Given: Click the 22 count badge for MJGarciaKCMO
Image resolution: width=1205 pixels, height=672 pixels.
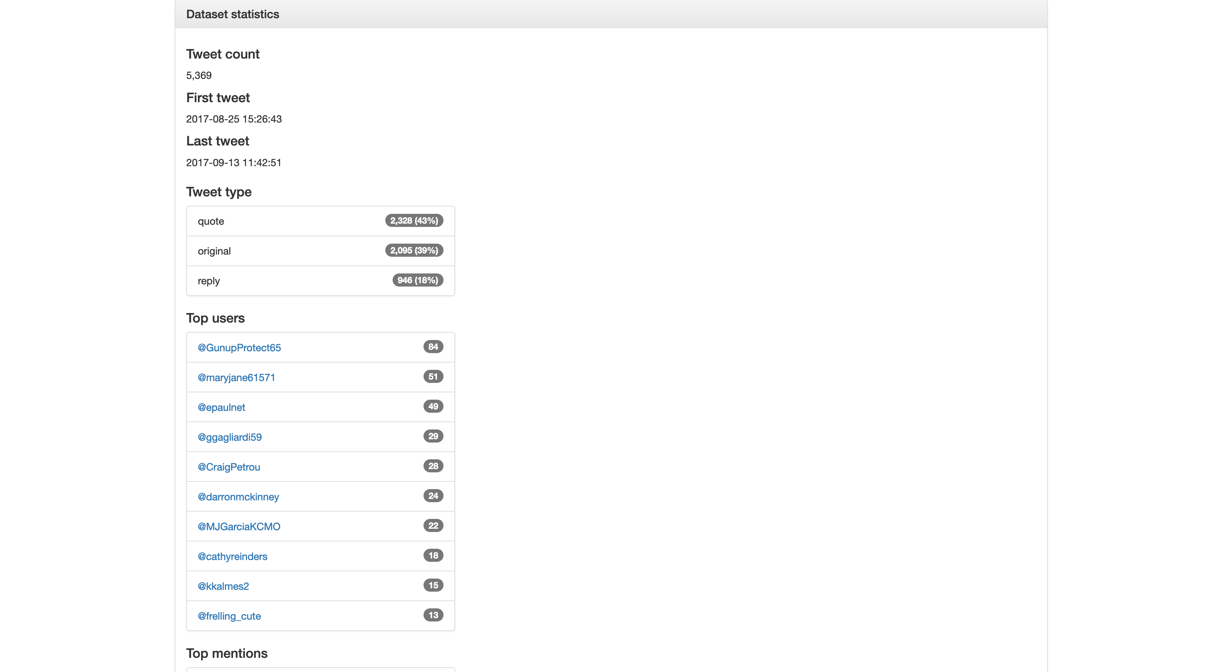Looking at the screenshot, I should [x=433, y=525].
